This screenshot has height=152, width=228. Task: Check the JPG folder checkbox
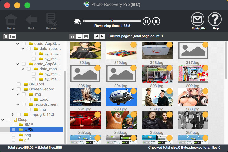coord(14,130)
